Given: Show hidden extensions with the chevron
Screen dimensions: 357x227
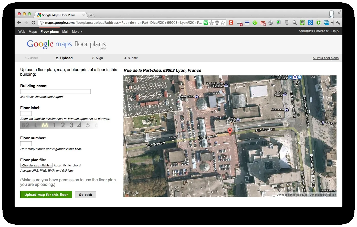Looking at the screenshot, I should click(x=332, y=23).
